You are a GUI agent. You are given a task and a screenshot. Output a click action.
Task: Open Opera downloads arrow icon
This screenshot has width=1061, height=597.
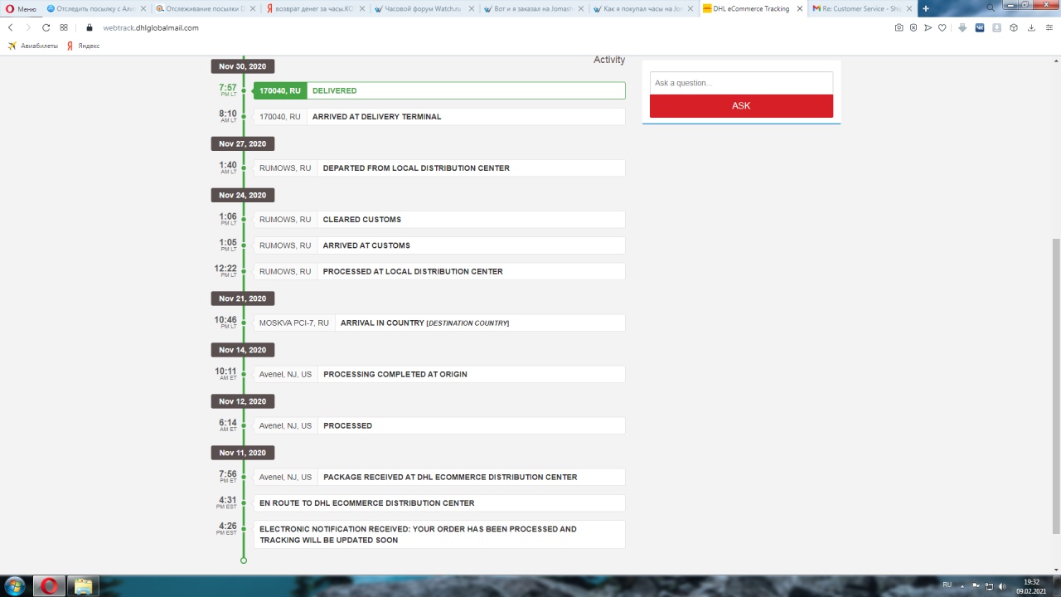pos(1031,27)
